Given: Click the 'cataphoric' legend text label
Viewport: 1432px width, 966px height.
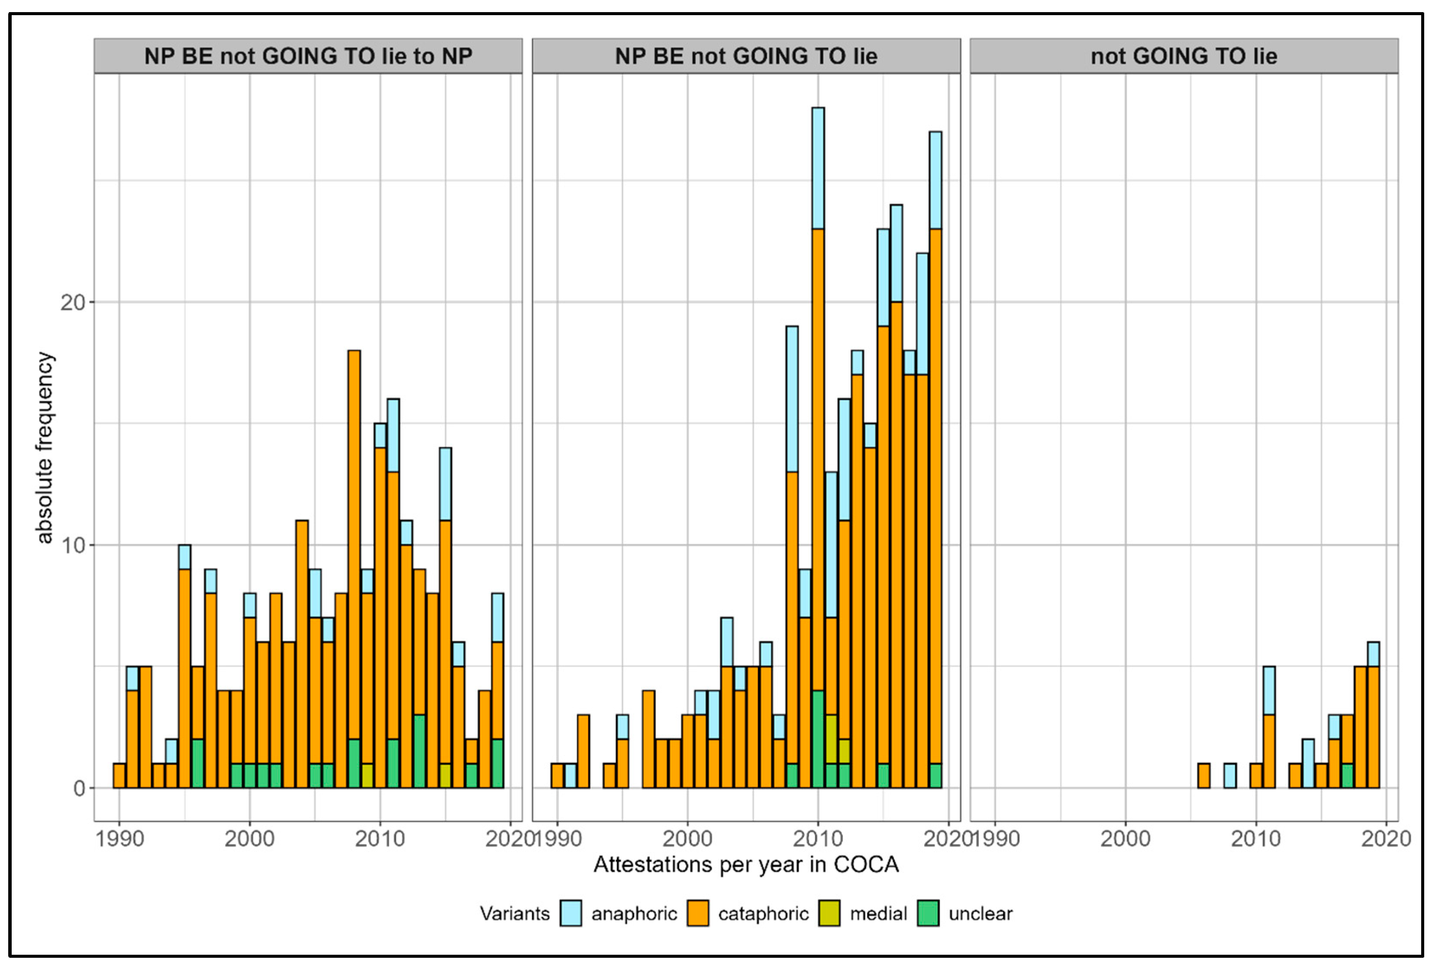Looking at the screenshot, I should coord(764,913).
